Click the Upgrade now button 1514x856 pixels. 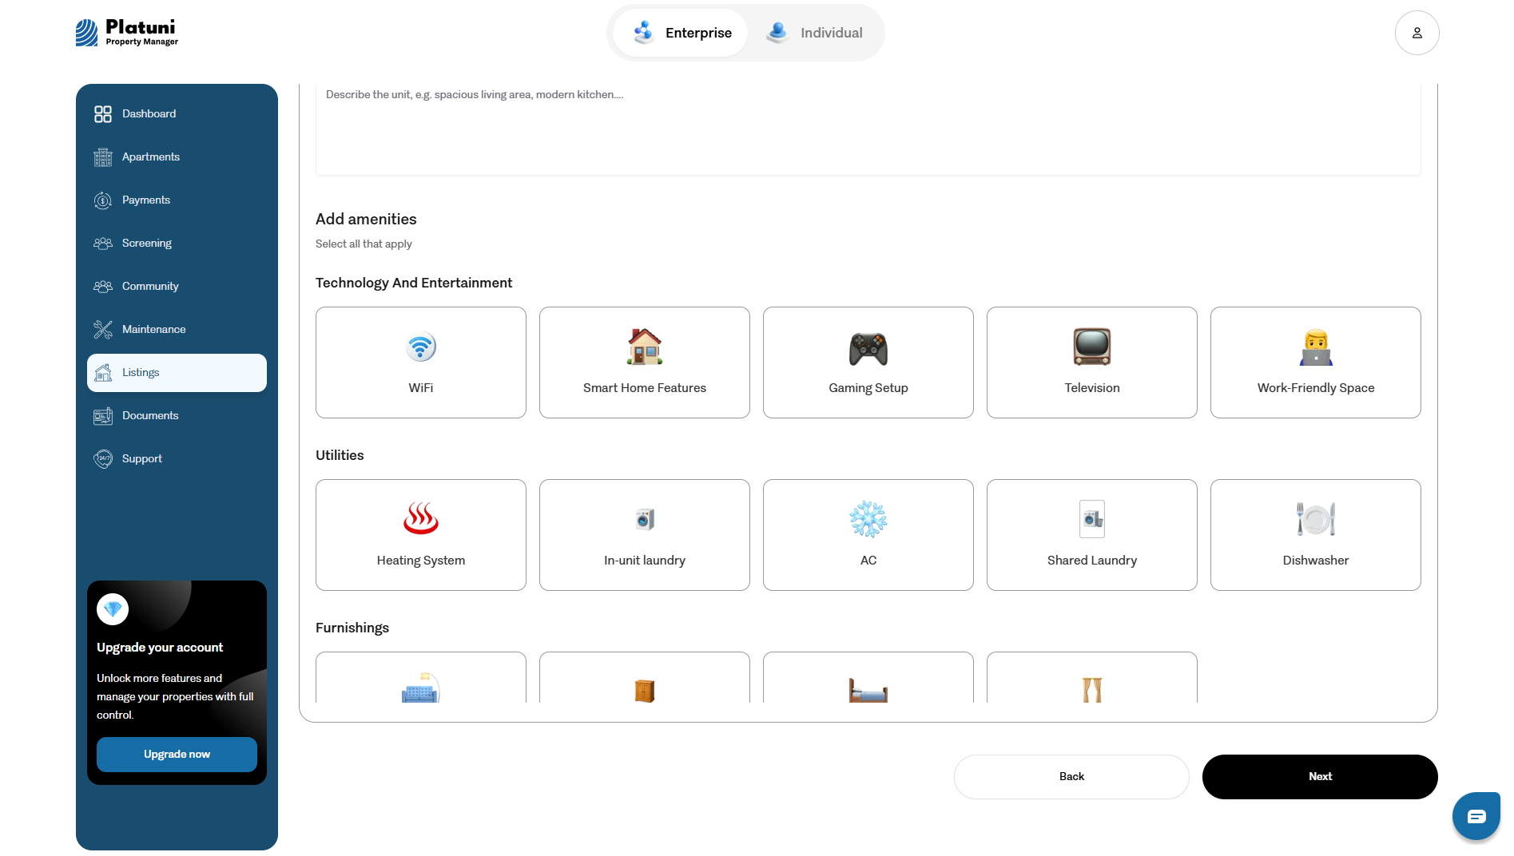177,755
